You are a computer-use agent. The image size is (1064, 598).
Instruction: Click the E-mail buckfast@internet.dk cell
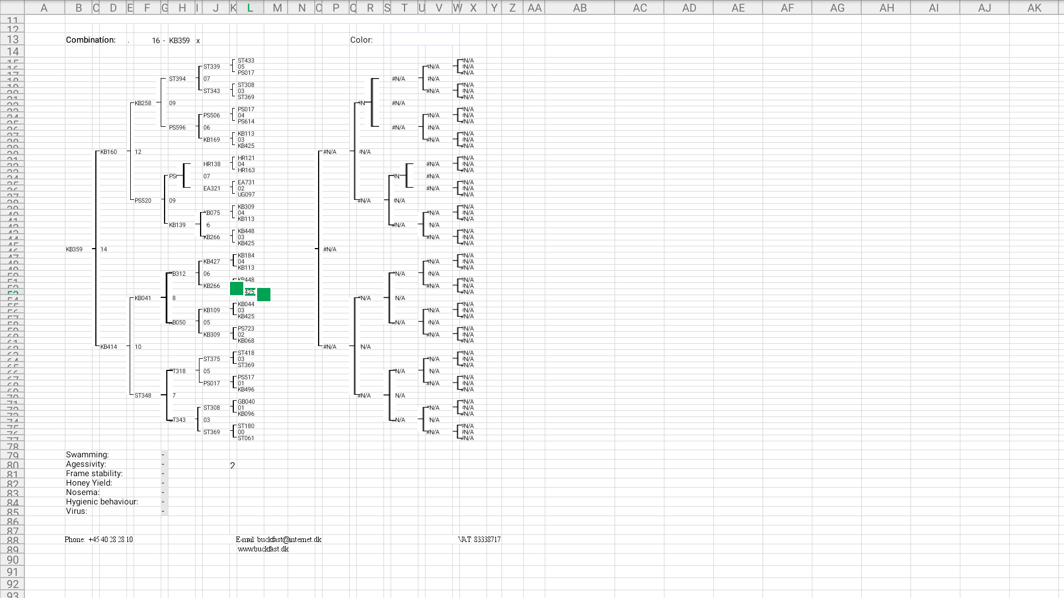tap(279, 539)
